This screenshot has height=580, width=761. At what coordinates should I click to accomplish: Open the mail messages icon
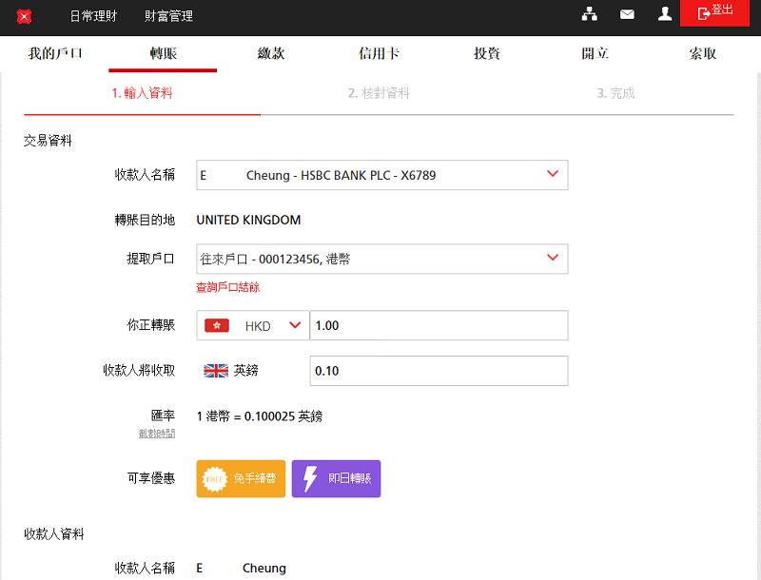(x=627, y=14)
